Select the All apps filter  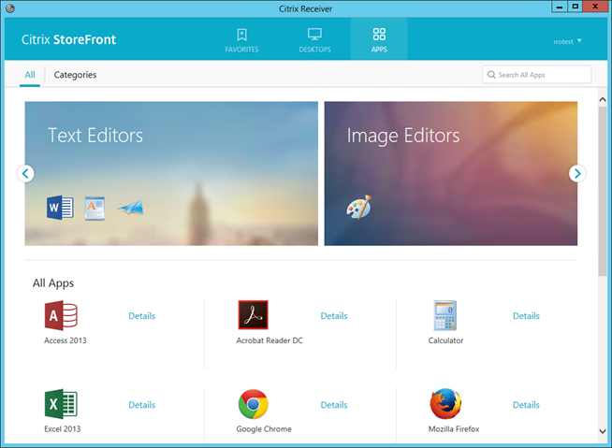[x=30, y=75]
